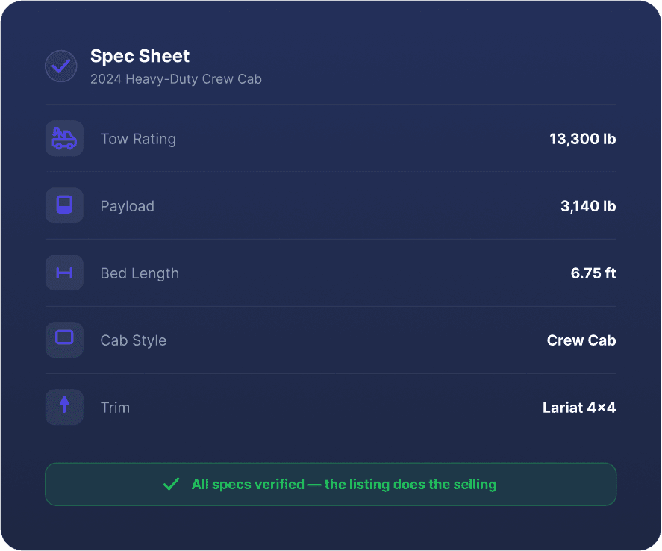The image size is (662, 551).
Task: Click the Tow Rating label
Action: [138, 139]
